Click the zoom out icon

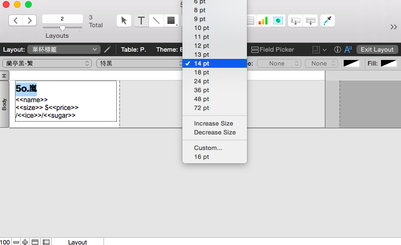coord(16,242)
